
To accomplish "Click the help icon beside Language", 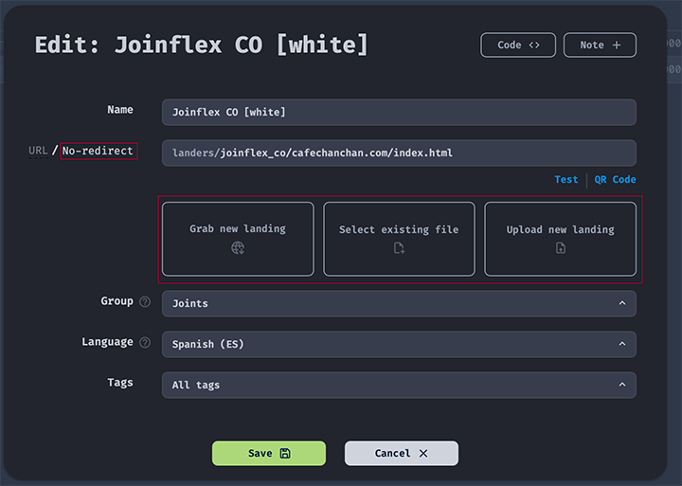I will (x=145, y=343).
